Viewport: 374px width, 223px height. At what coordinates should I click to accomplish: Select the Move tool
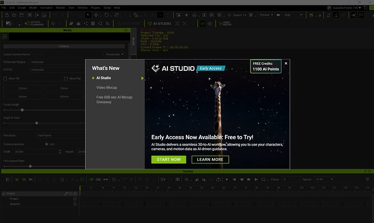pyautogui.click(x=96, y=15)
